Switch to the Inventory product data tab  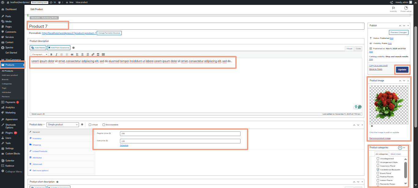(37, 138)
